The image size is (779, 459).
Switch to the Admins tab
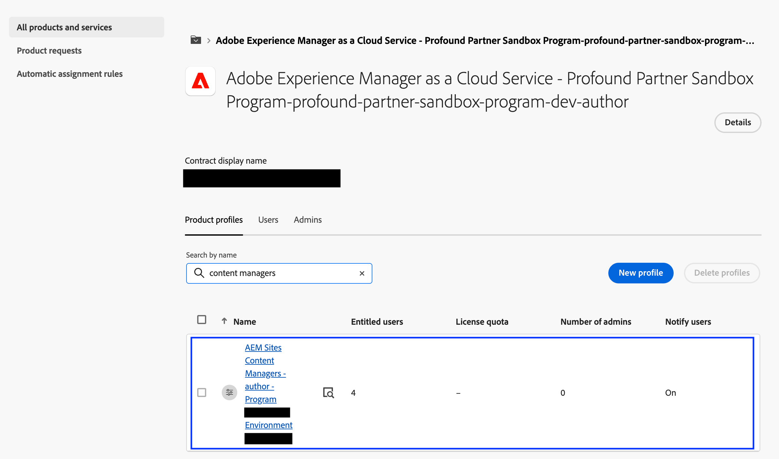coord(308,220)
